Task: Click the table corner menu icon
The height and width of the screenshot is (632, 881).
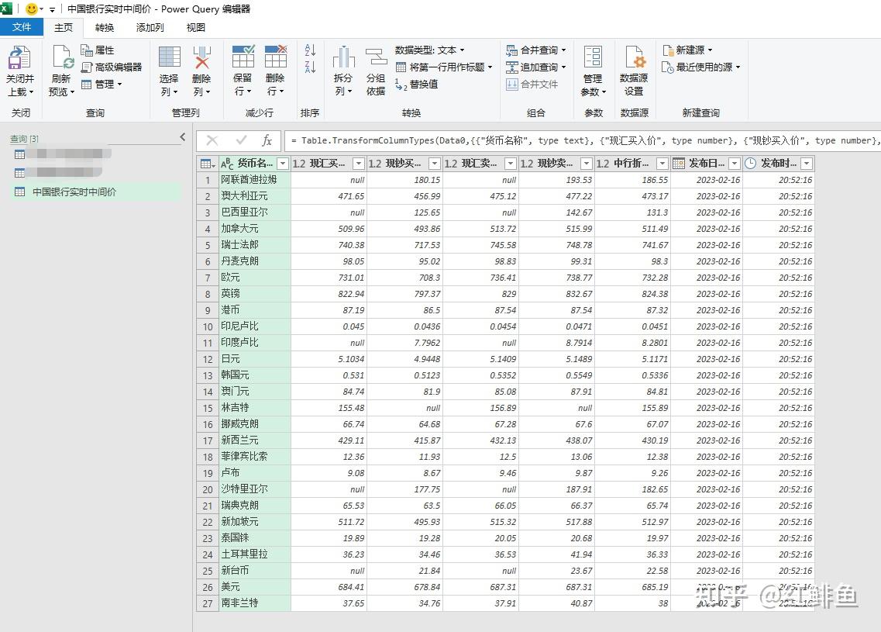Action: [x=208, y=164]
